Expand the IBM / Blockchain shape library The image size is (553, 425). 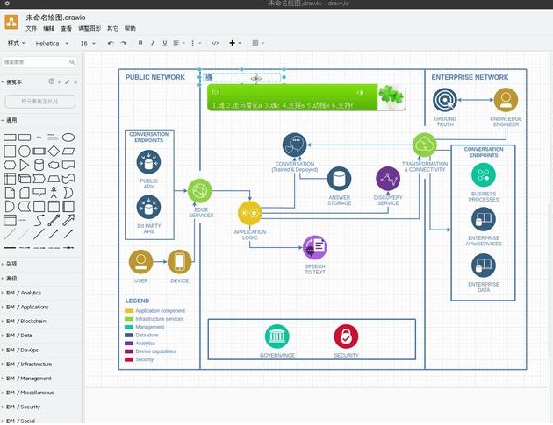tap(26, 321)
